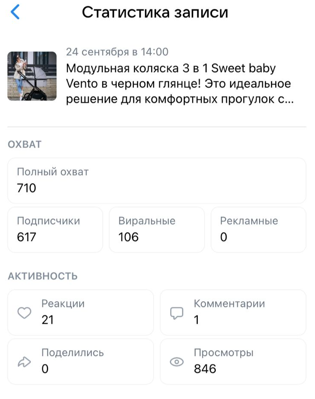Click the eye views icon
Image resolution: width=315 pixels, height=399 pixels.
[x=177, y=363]
